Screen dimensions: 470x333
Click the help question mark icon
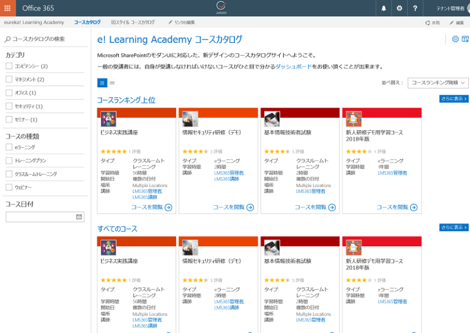click(416, 9)
